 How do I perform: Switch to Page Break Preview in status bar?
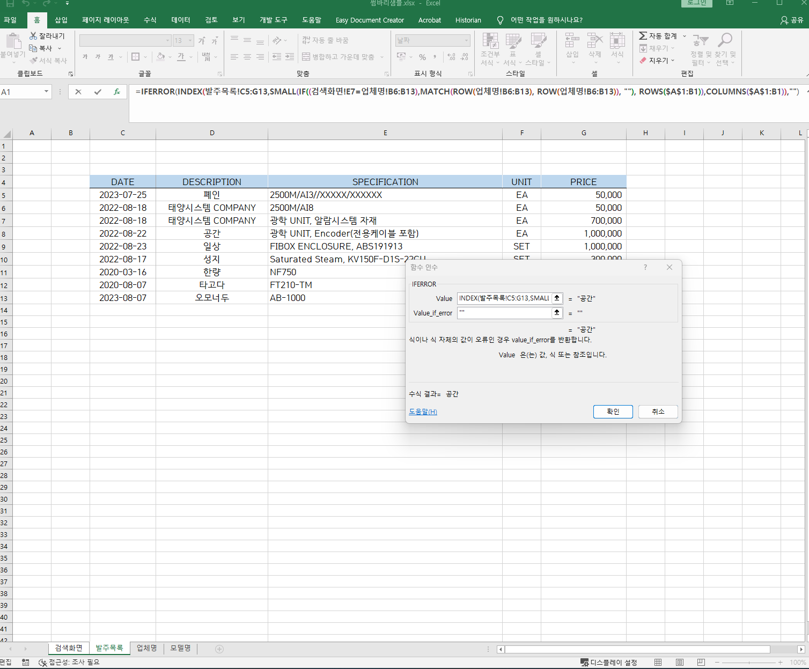701,663
